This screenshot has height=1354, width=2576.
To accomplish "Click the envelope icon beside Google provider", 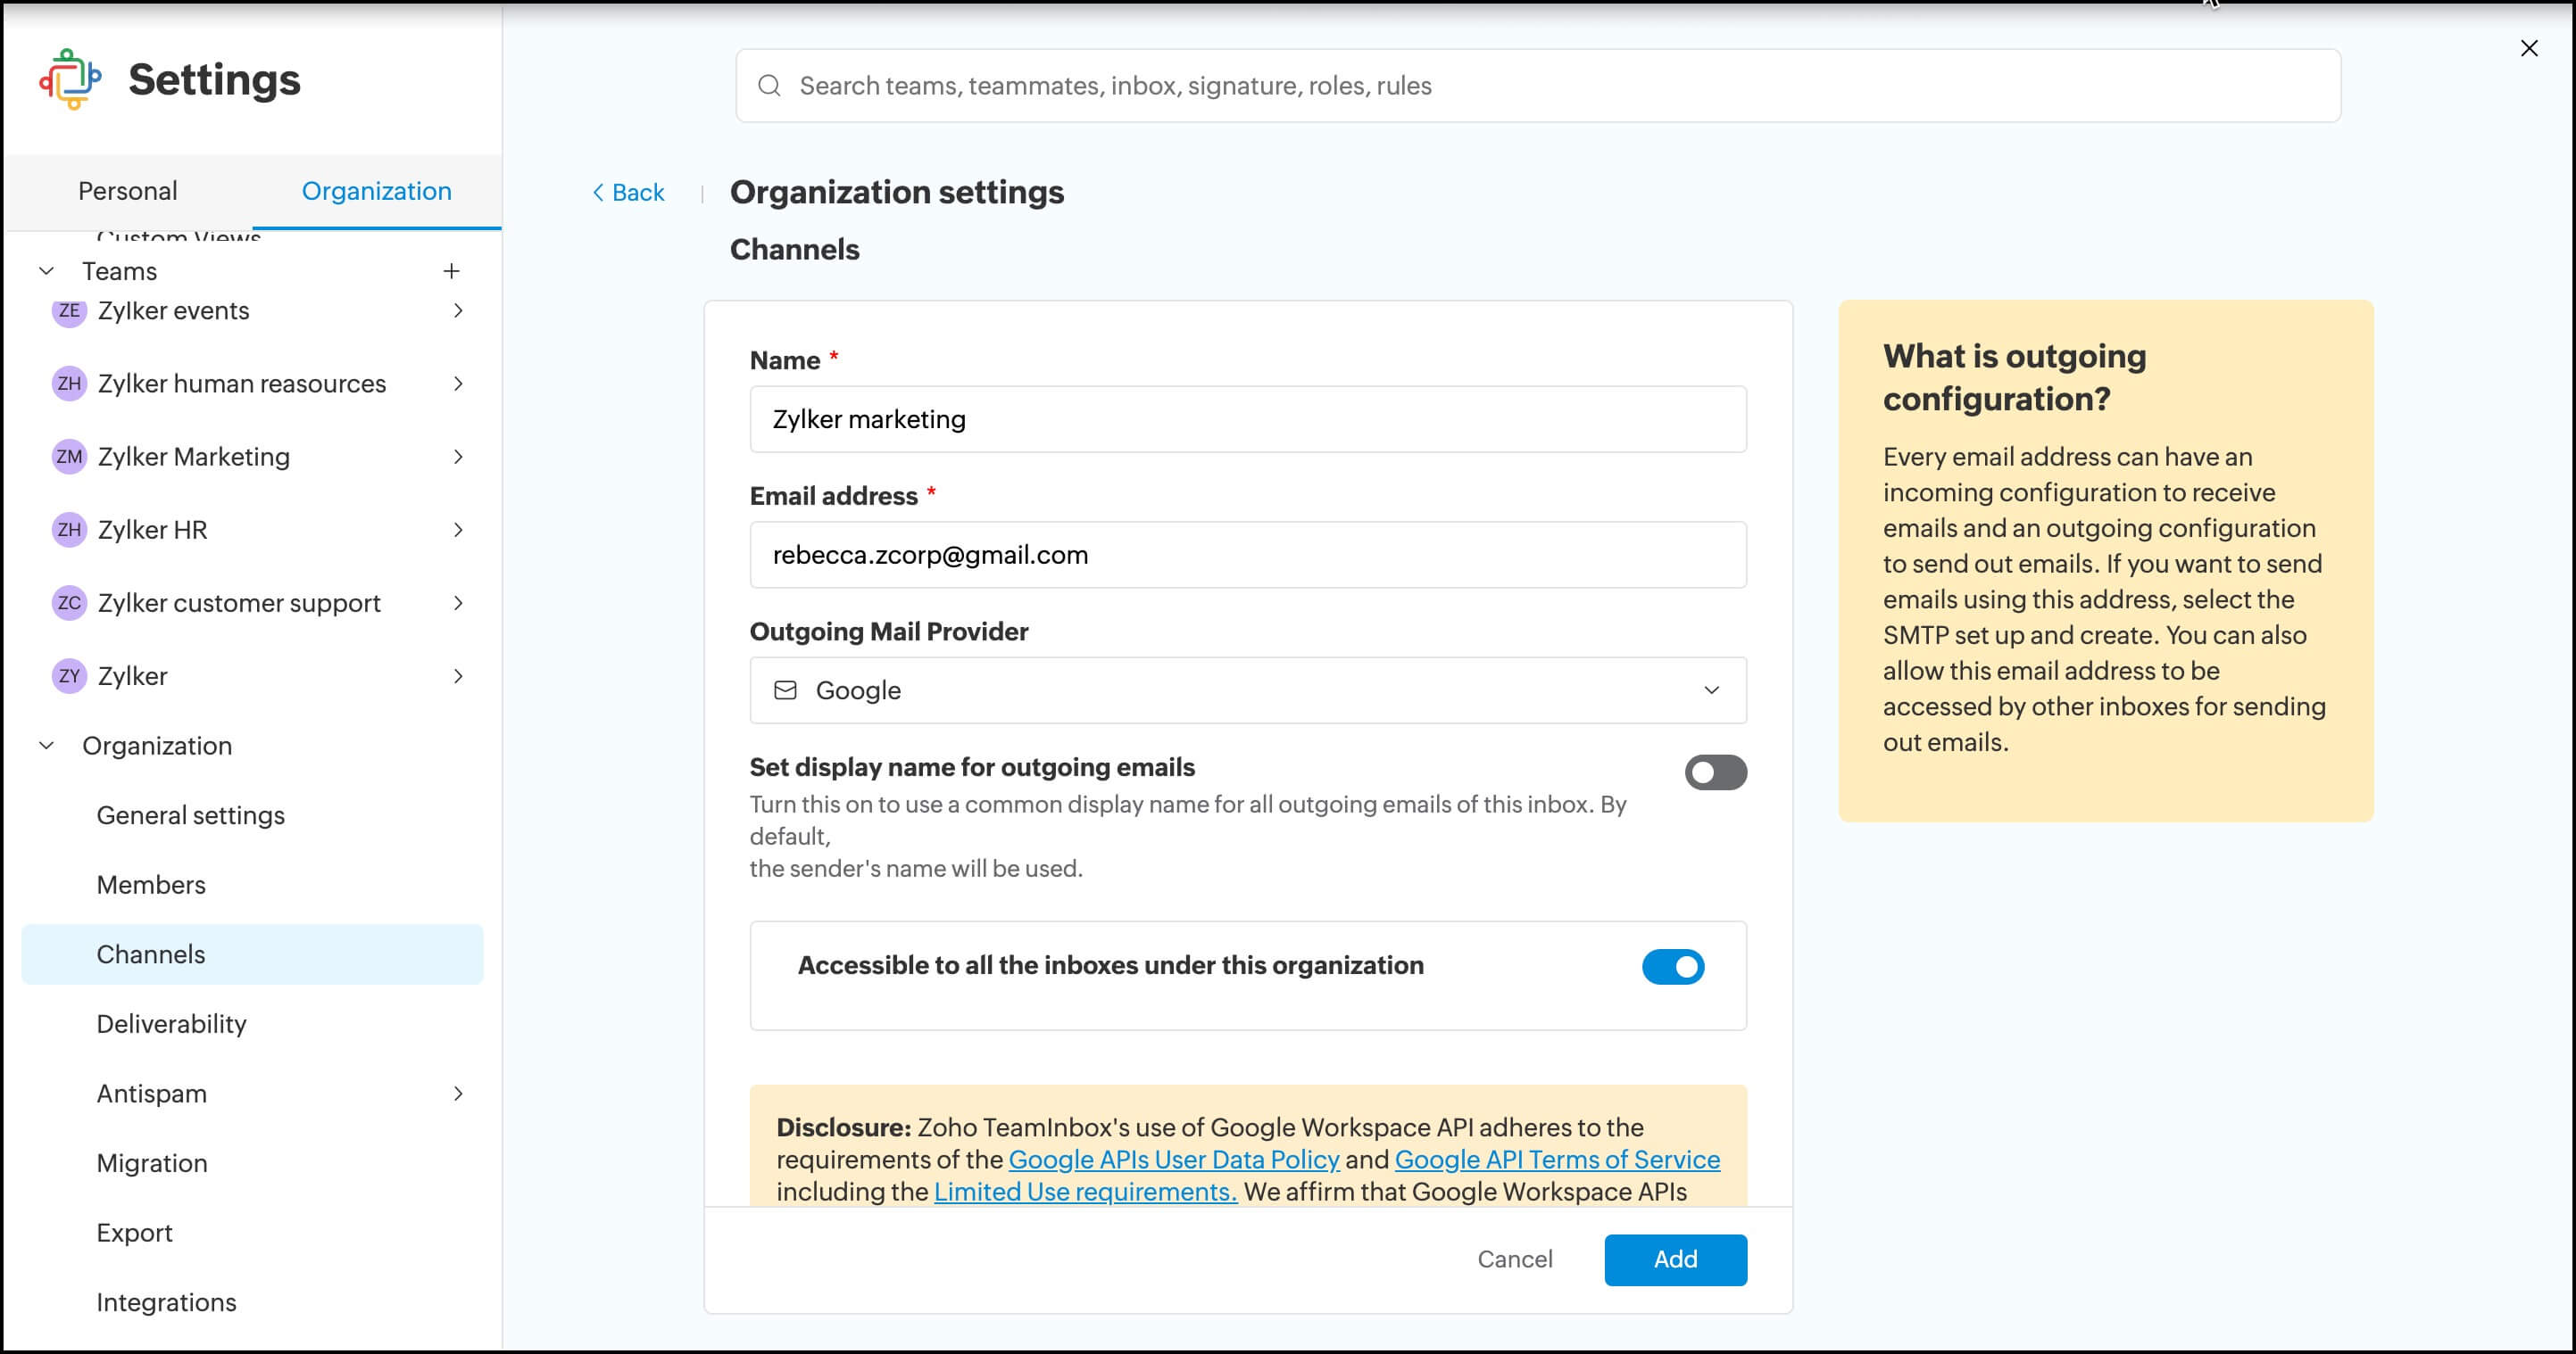I will 786,689.
